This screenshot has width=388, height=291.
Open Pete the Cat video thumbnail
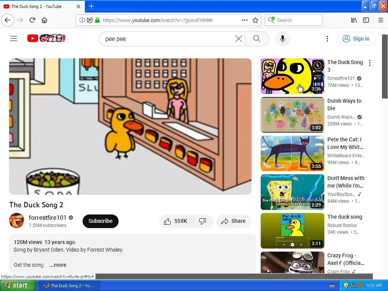[292, 153]
